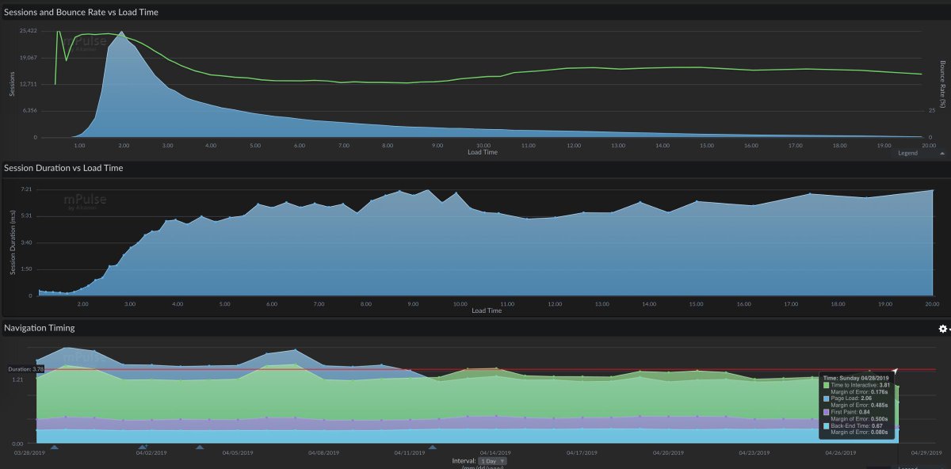The height and width of the screenshot is (469, 951).
Task: Click the 25,422 sessions axis value
Action: pos(28,30)
